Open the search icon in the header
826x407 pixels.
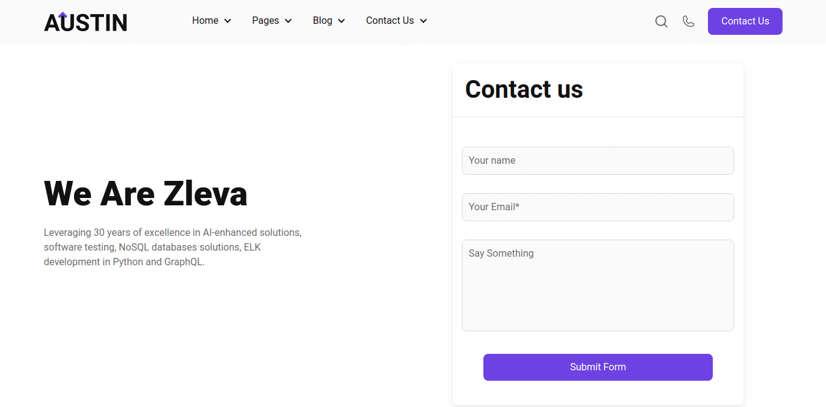661,21
